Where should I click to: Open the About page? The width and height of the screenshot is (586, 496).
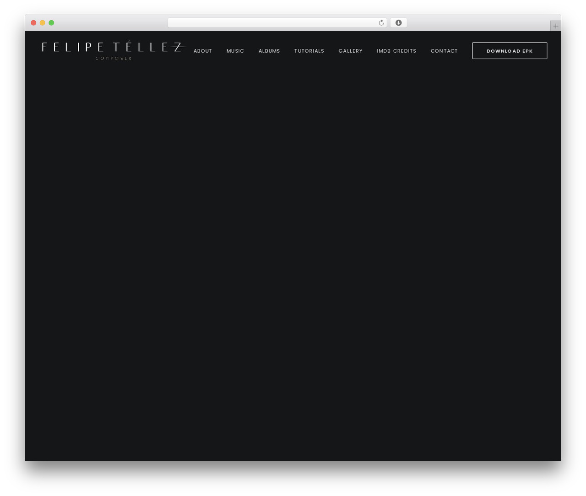(203, 51)
